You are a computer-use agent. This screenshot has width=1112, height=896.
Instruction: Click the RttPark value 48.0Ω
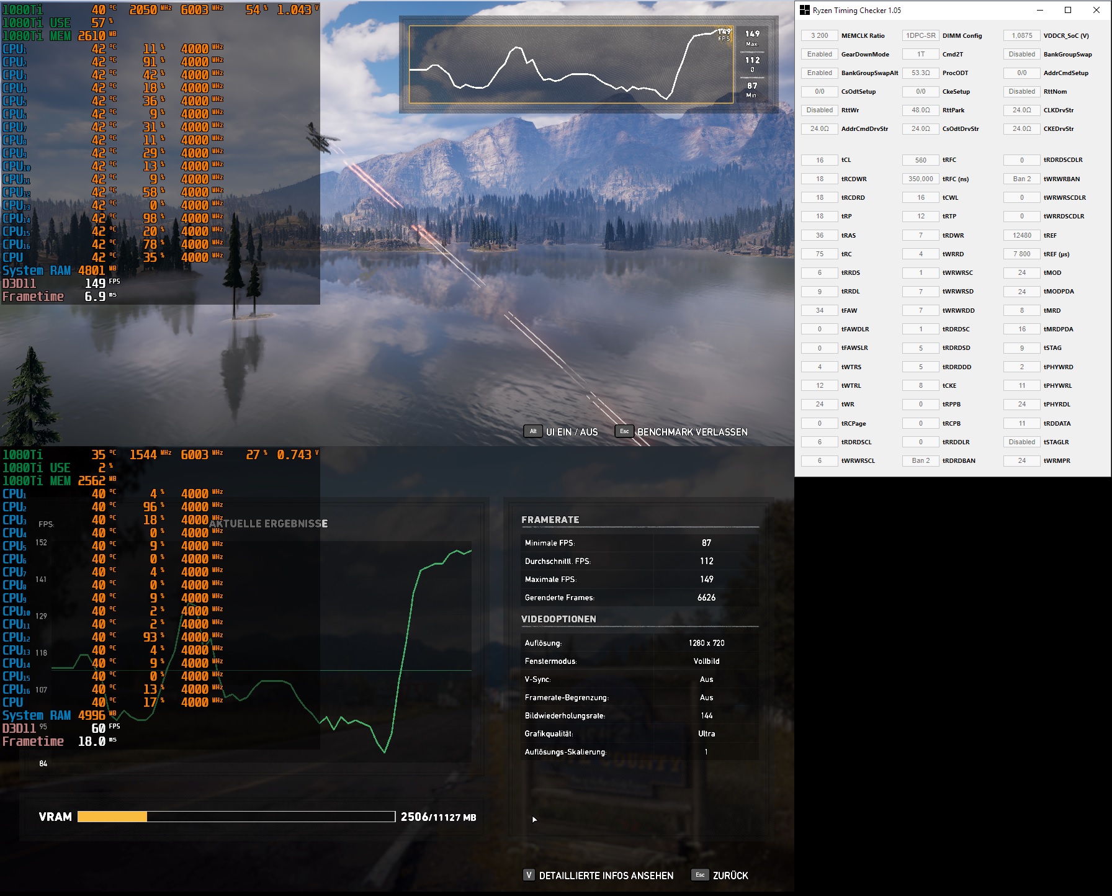[921, 110]
